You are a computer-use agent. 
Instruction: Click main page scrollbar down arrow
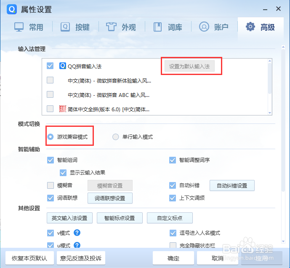pos(283,241)
